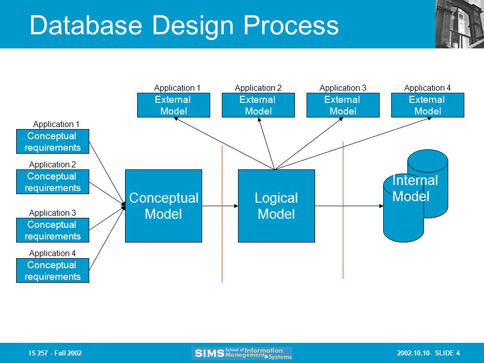484x363 pixels.
Task: Select the "Application 1" label above the External Model
Action: point(177,88)
